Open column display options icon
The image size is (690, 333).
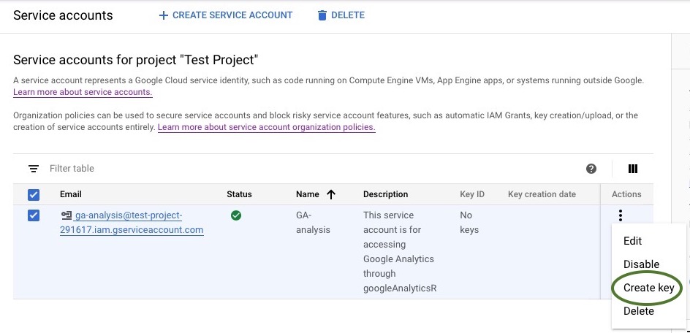point(633,169)
